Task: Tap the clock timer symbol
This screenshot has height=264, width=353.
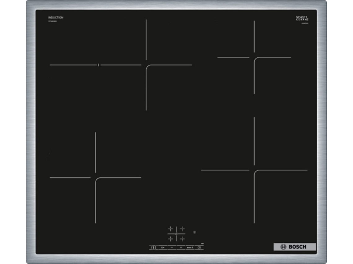Action: pos(199,247)
